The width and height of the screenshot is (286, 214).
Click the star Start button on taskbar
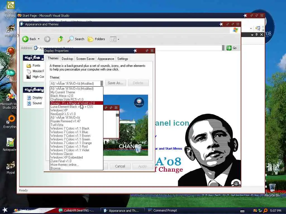click(5, 210)
